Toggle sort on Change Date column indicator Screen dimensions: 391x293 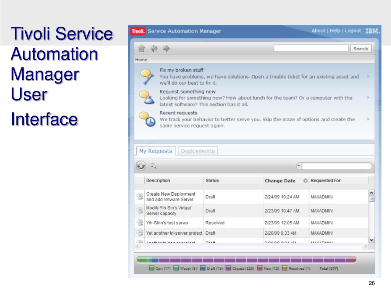pyautogui.click(x=305, y=180)
